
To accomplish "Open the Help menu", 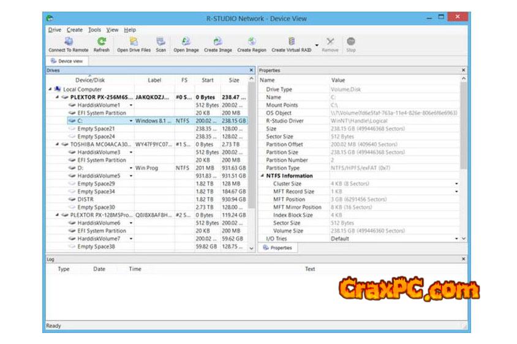I will click(x=130, y=29).
